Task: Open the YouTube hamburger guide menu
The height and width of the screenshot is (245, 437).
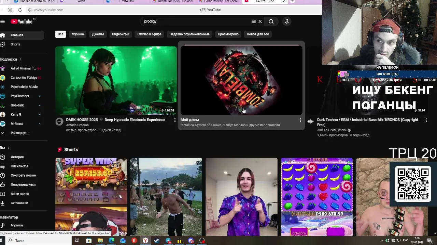Action: (x=2, y=21)
